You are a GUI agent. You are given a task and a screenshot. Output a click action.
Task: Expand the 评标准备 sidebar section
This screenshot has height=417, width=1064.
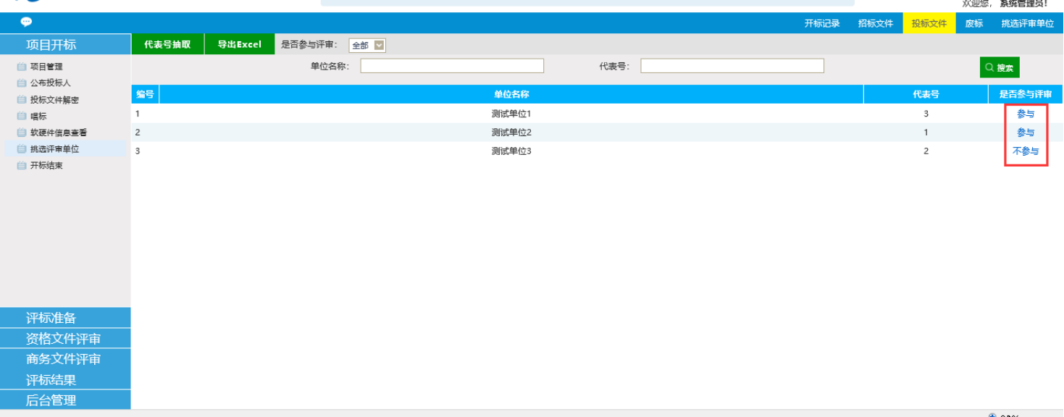[65, 318]
